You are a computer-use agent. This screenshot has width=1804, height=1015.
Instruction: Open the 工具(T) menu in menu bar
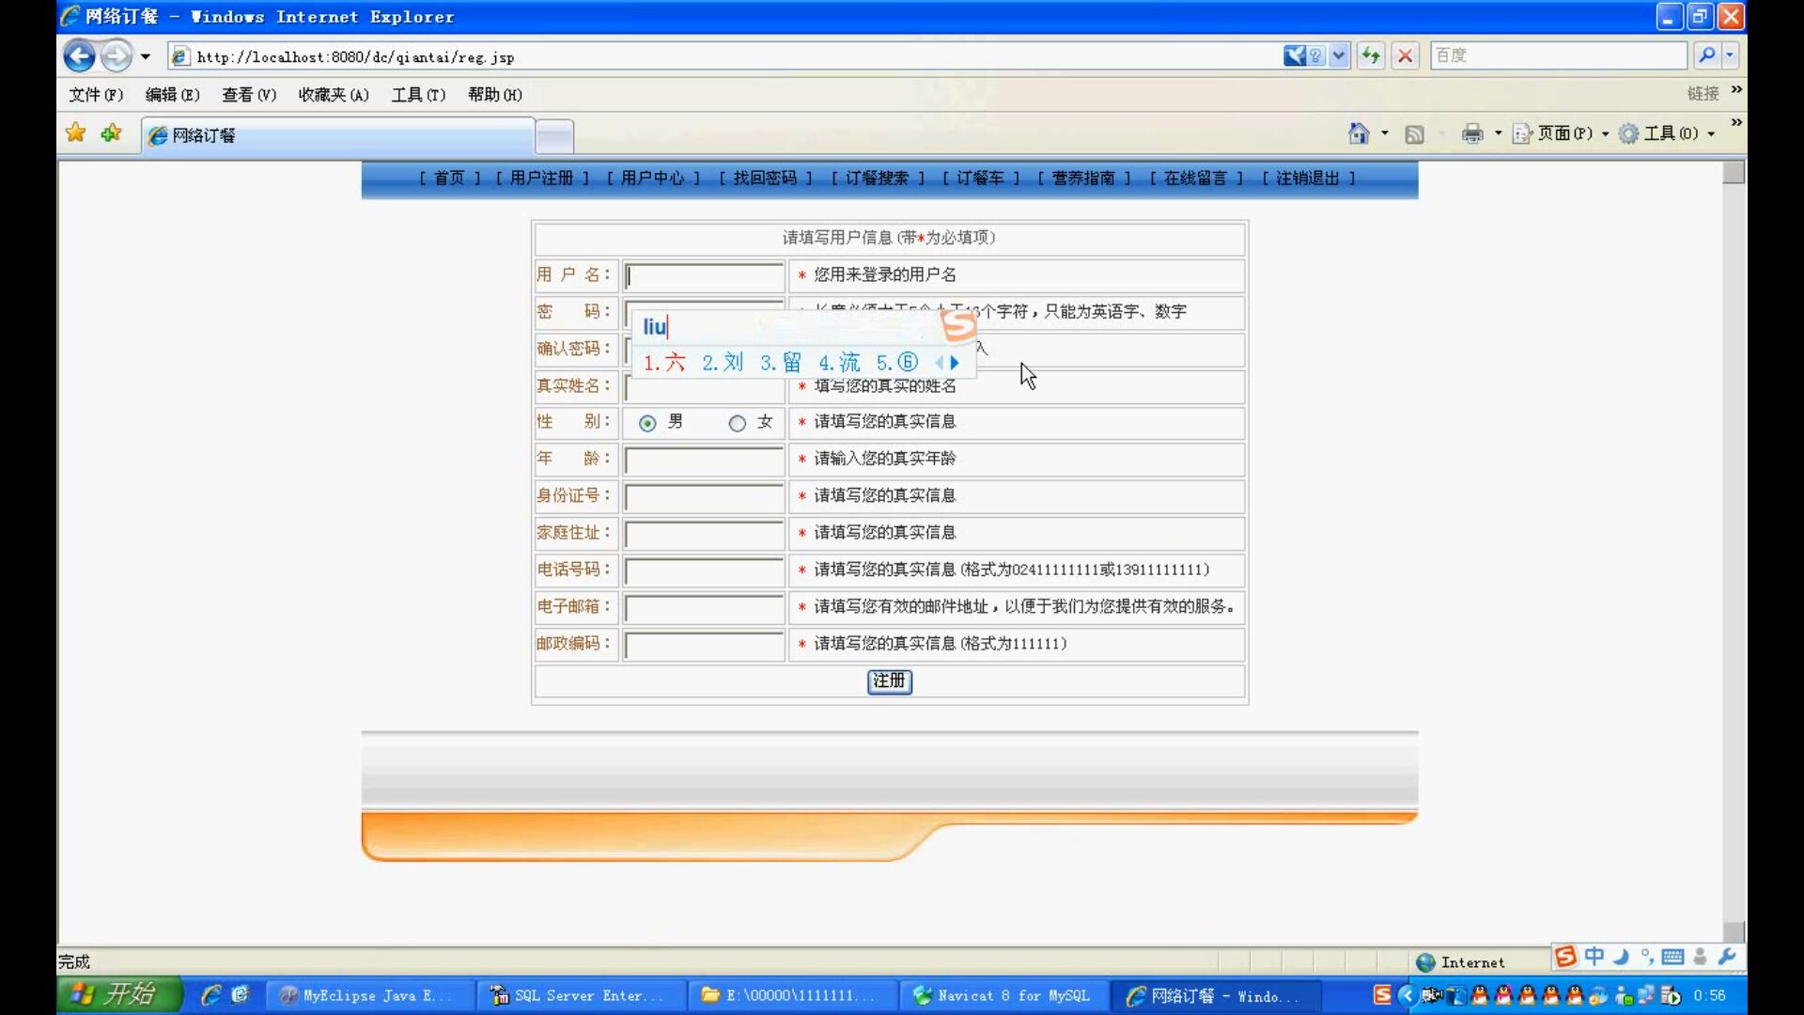point(418,95)
